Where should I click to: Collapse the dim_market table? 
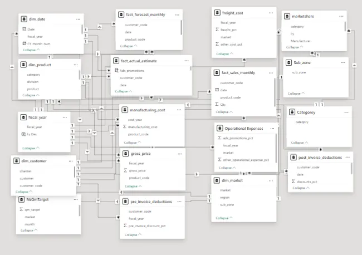pos(224,218)
